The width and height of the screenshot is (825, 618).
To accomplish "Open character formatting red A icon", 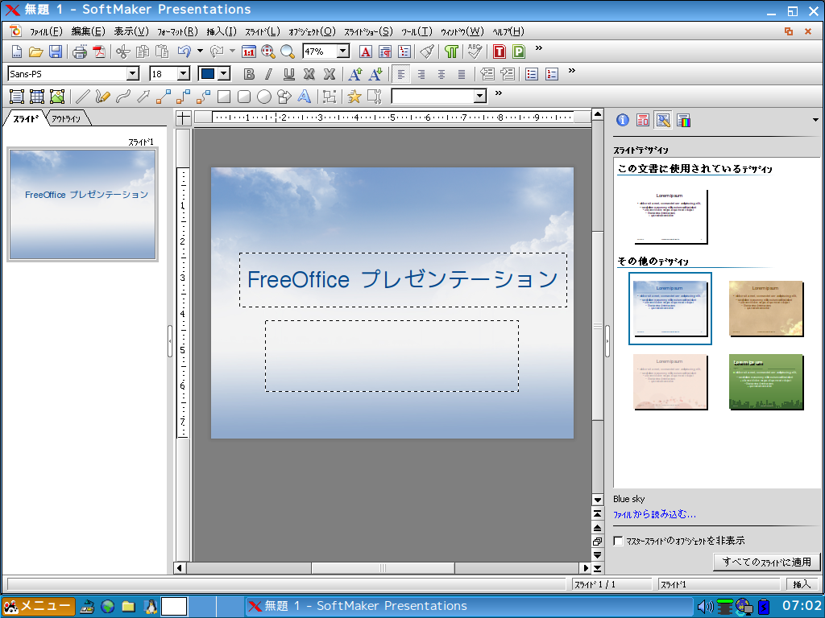I will [x=366, y=51].
